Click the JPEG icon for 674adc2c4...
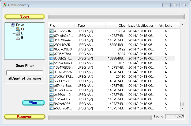The width and height of the screenshot is (191, 126). point(51,36)
